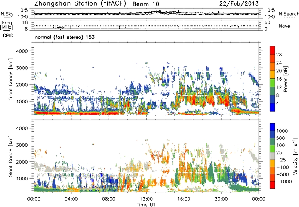
Task: Pick the red bottom velocity color segment
Action: 272,185
